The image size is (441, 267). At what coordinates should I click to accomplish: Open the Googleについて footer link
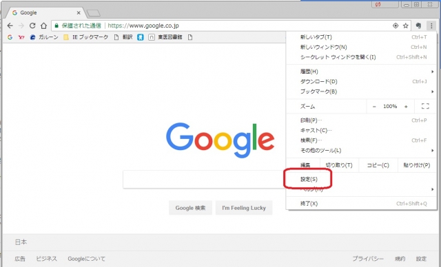click(86, 259)
